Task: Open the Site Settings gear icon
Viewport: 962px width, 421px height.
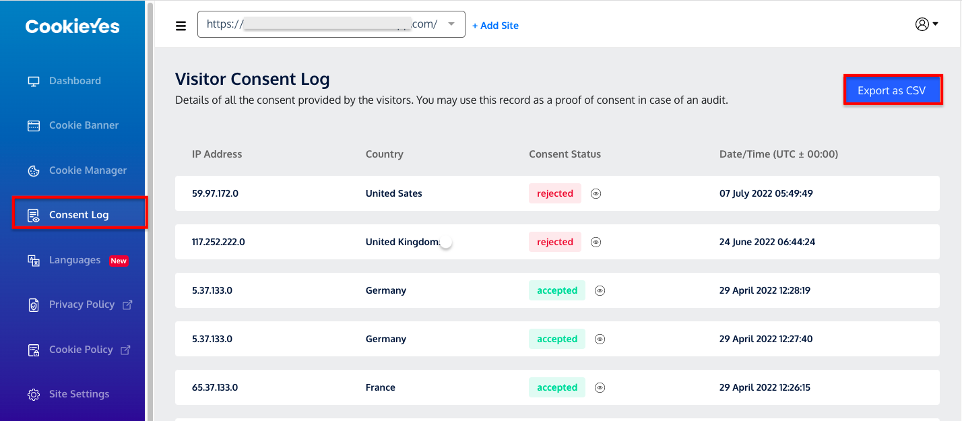Action: [34, 394]
